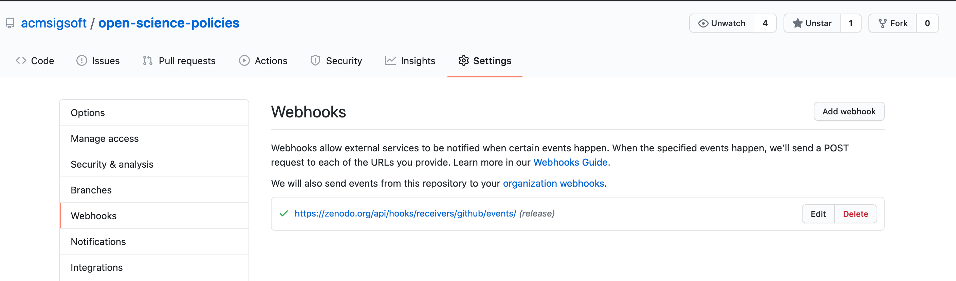Click the watcher count of 4
The height and width of the screenshot is (281, 956).
(765, 23)
